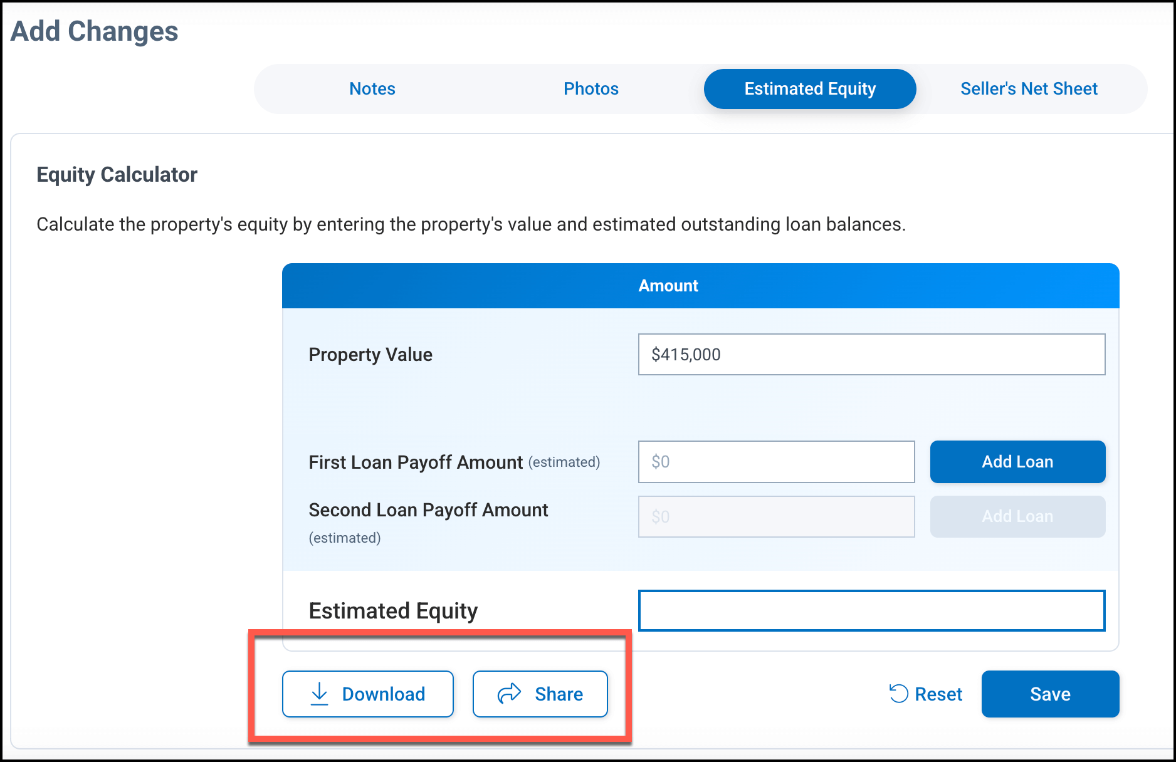Click the download arrow icon

[320, 694]
